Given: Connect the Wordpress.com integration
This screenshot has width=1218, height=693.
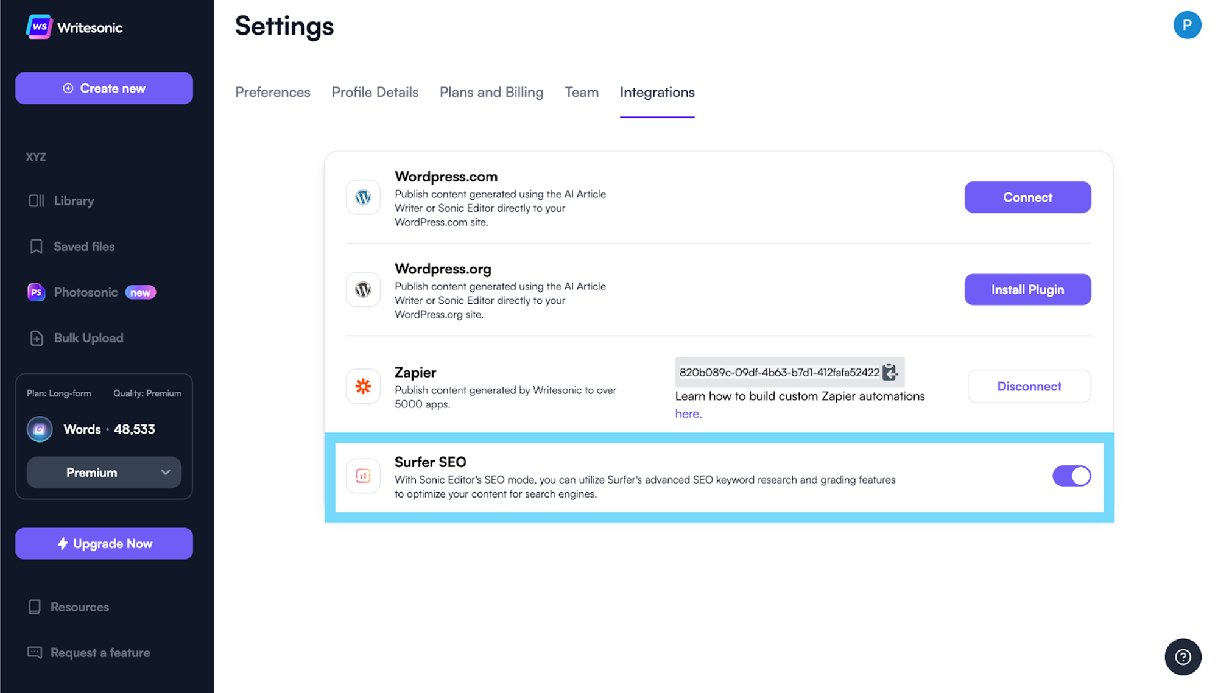Looking at the screenshot, I should (x=1027, y=197).
